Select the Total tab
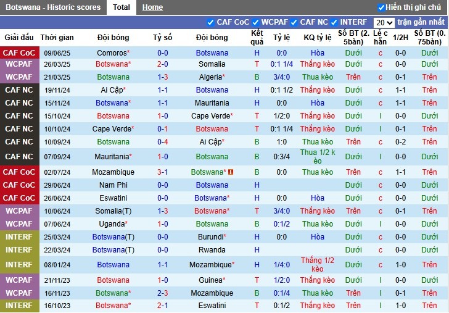Image resolution: width=449 pixels, height=313 pixels. [x=121, y=7]
